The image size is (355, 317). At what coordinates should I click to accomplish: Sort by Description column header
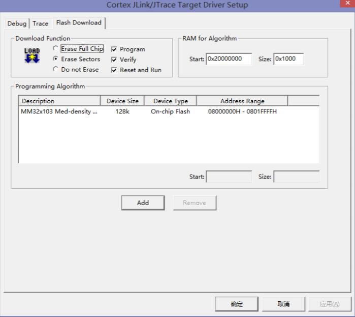click(59, 101)
